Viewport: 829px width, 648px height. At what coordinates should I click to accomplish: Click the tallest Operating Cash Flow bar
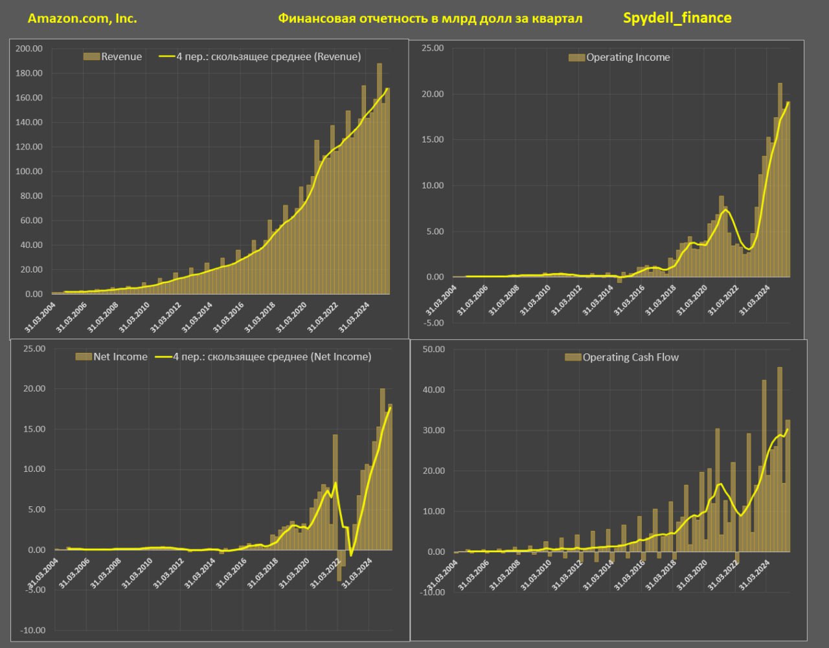pos(780,460)
